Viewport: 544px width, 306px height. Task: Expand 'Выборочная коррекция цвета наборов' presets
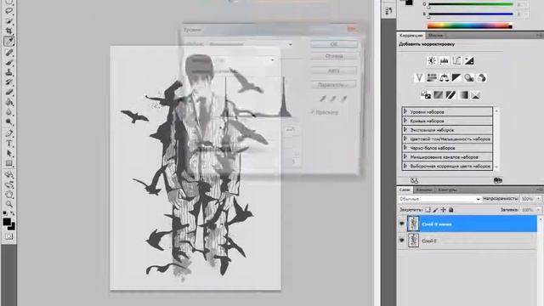click(405, 167)
